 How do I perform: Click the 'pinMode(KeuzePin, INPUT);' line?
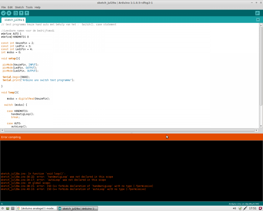click(x=20, y=65)
